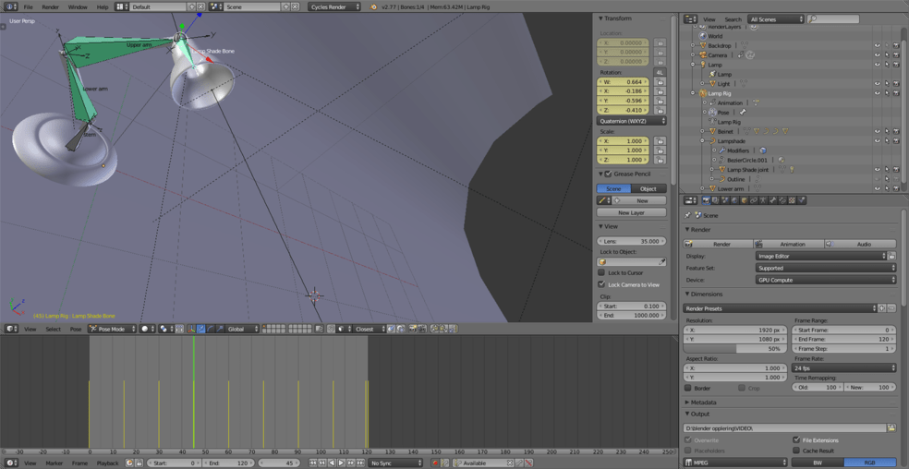Click the record keyframe button in timeline
Image resolution: width=909 pixels, height=469 pixels.
(435, 463)
